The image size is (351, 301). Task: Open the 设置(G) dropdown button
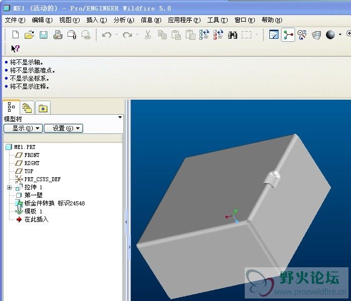pyautogui.click(x=63, y=128)
